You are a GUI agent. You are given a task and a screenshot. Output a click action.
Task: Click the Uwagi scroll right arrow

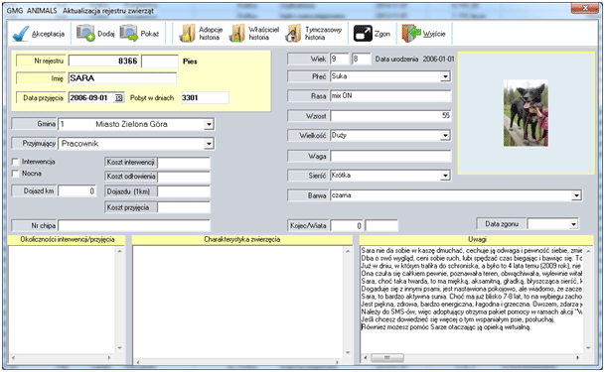pos(577,358)
